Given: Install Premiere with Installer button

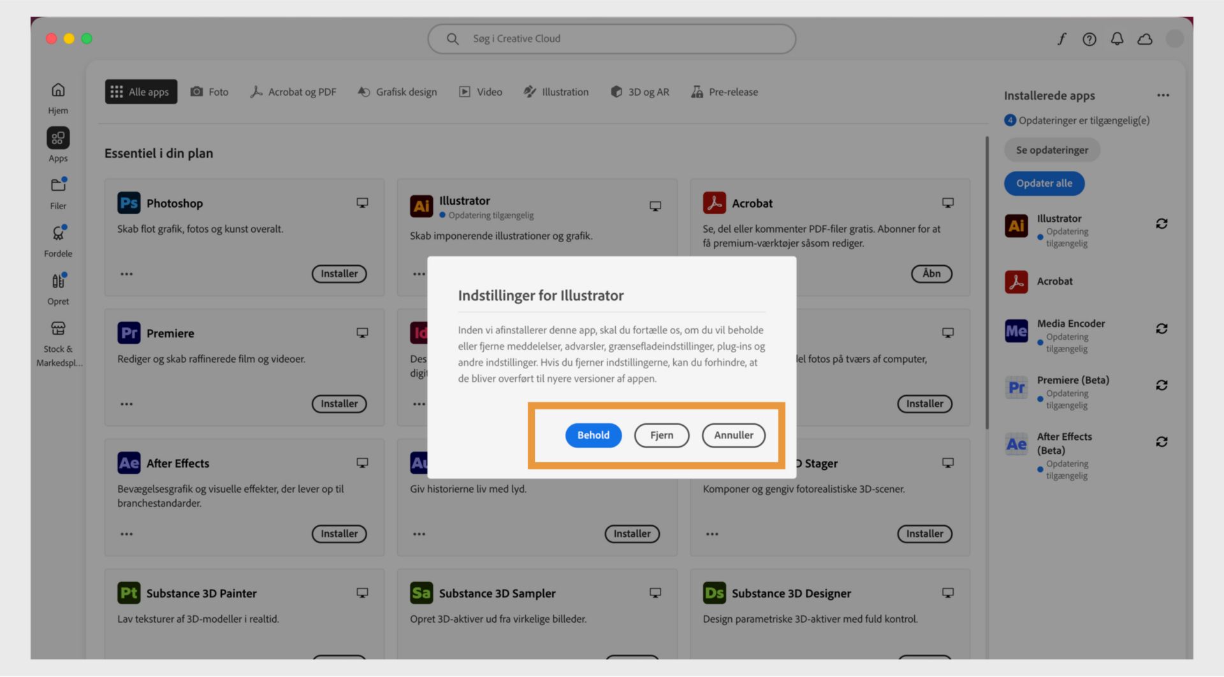Looking at the screenshot, I should [339, 404].
